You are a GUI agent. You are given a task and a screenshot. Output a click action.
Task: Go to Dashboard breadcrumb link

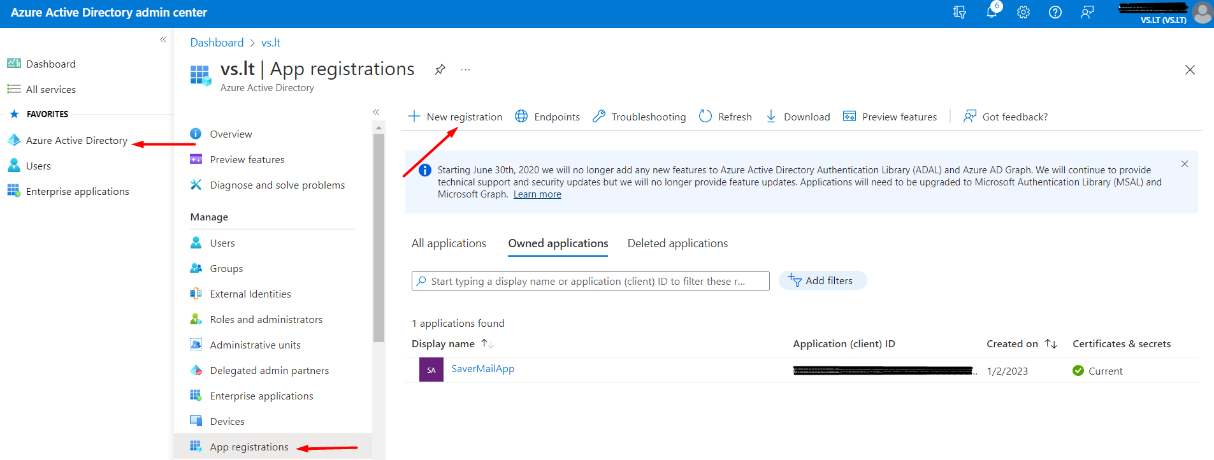coord(217,43)
